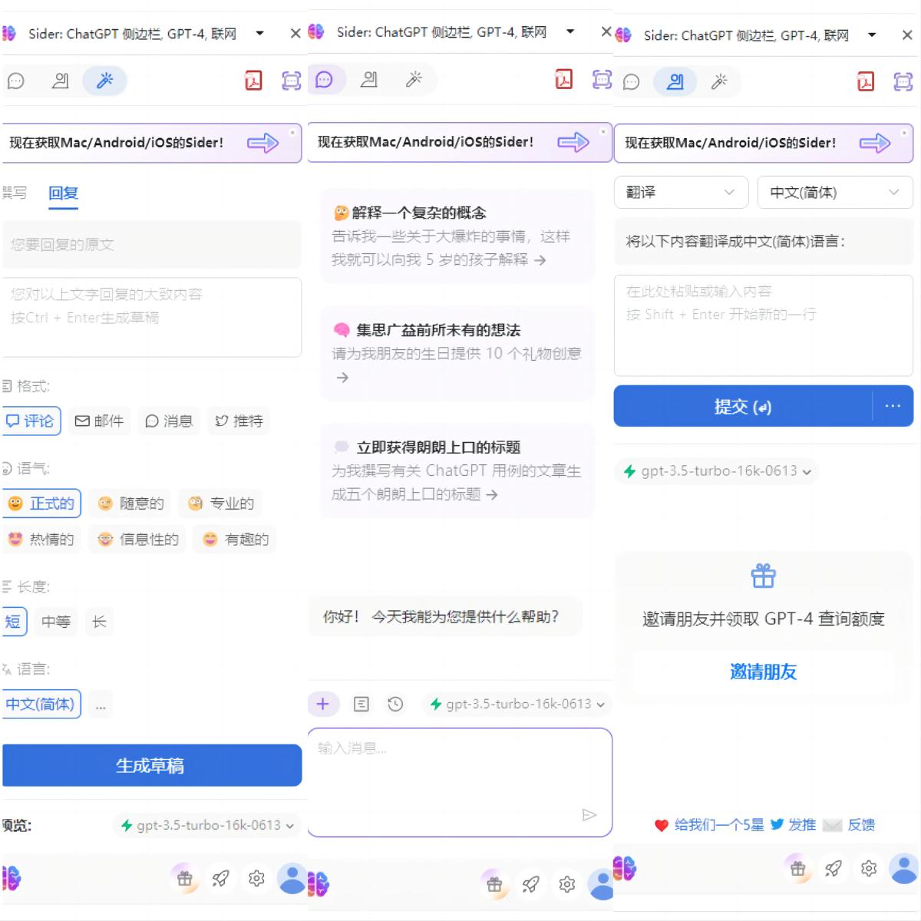Expand middle panel title dropdown arrow

pos(569,31)
